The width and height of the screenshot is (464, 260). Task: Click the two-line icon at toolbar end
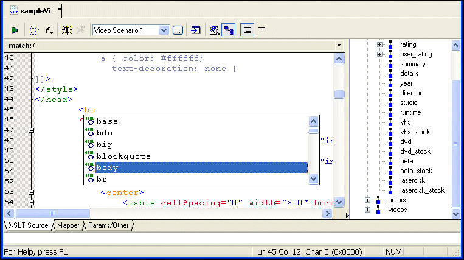pyautogui.click(x=262, y=29)
